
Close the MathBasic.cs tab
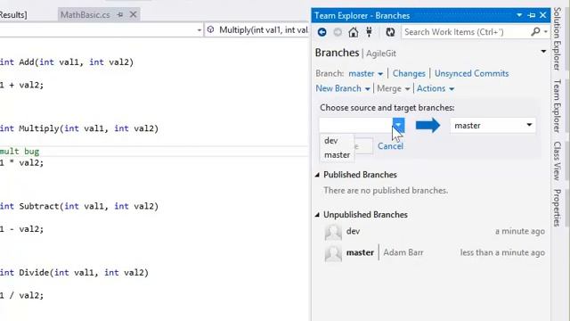pyautogui.click(x=133, y=14)
